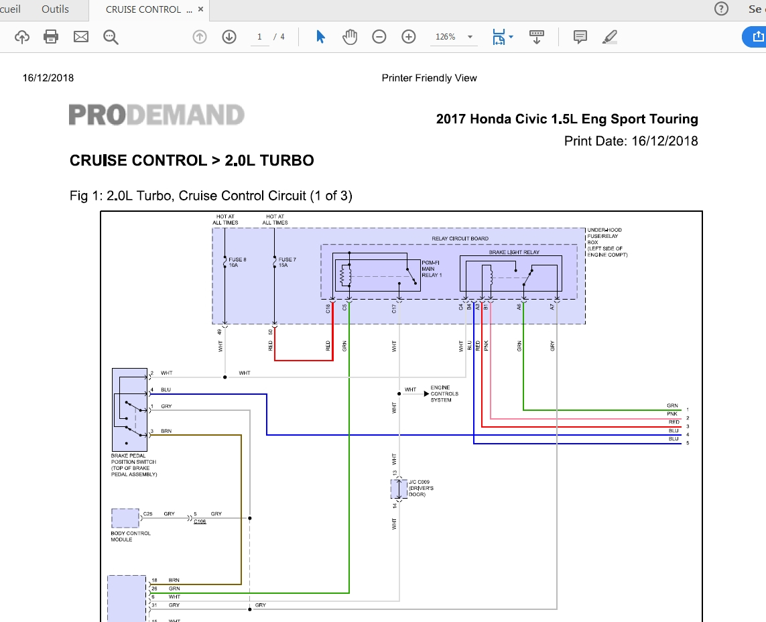Screen dimensions: 766x622
Task: Click the "CRUISE CONTROL > 2.0L TURBO" heading
Action: click(x=192, y=160)
